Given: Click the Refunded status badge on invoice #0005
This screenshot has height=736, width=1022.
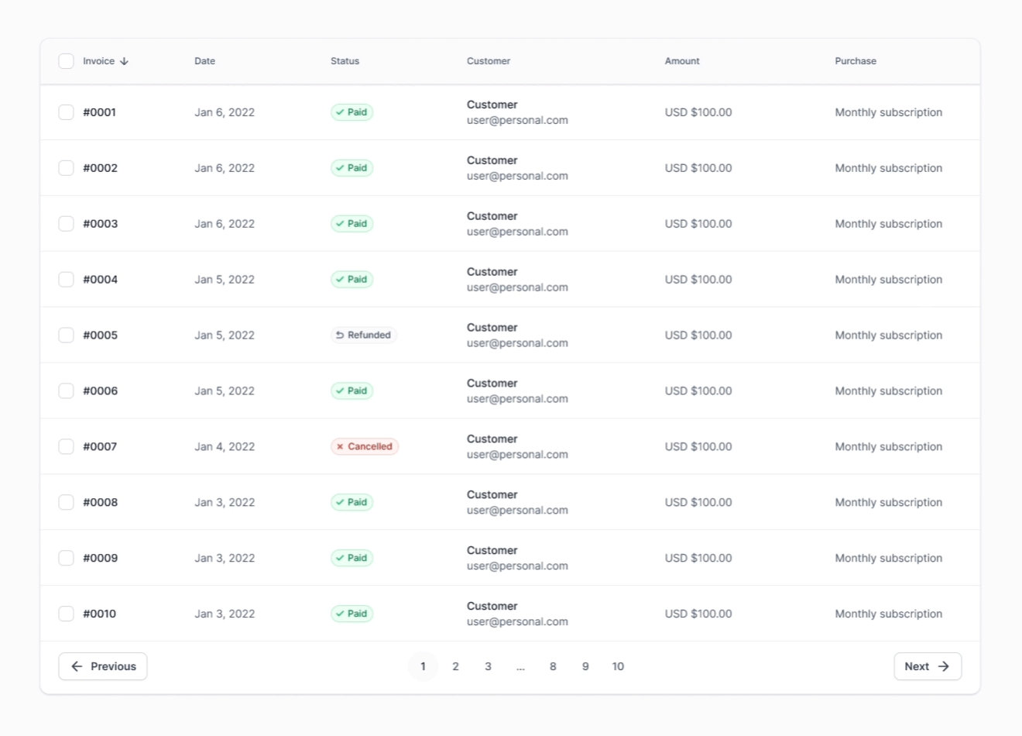Looking at the screenshot, I should tap(363, 335).
